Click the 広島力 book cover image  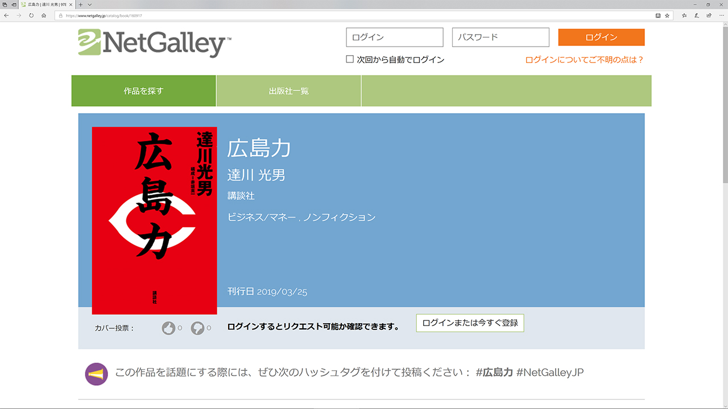(x=155, y=220)
